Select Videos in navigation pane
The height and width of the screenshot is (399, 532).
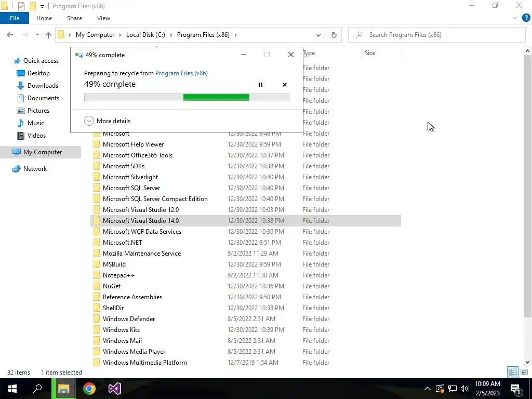point(32,136)
